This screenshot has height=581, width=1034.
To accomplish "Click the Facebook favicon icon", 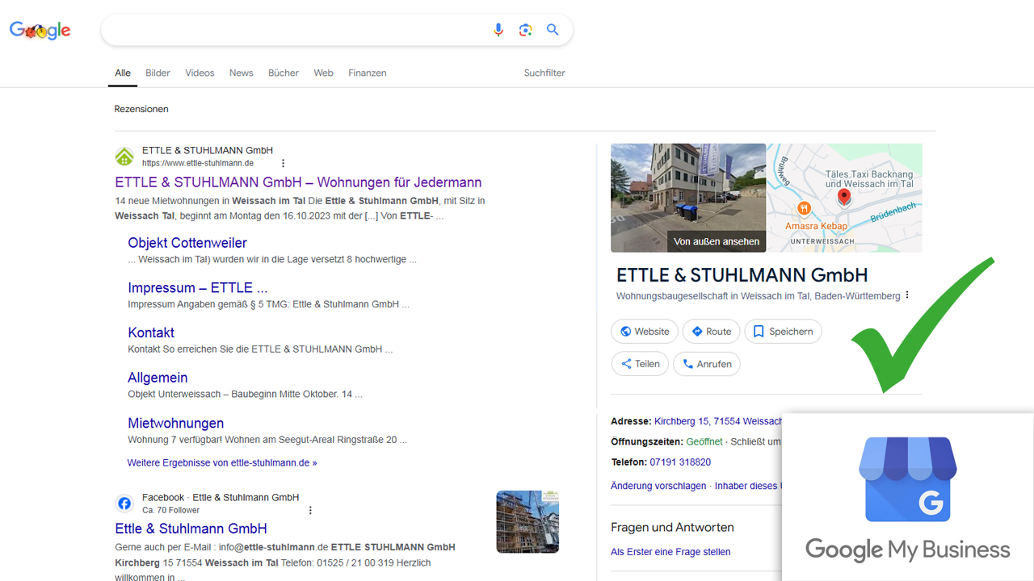I will (124, 504).
